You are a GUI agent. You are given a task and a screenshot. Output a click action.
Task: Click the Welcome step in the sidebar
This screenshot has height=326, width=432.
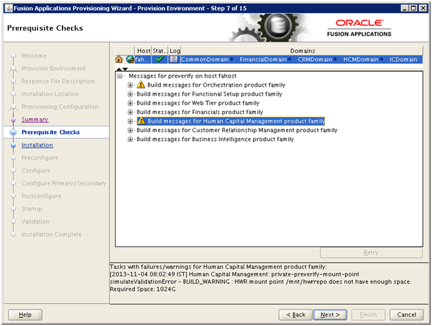(x=34, y=56)
